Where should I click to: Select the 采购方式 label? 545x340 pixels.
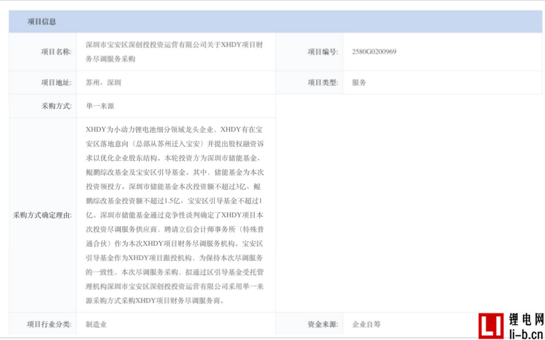(57, 106)
